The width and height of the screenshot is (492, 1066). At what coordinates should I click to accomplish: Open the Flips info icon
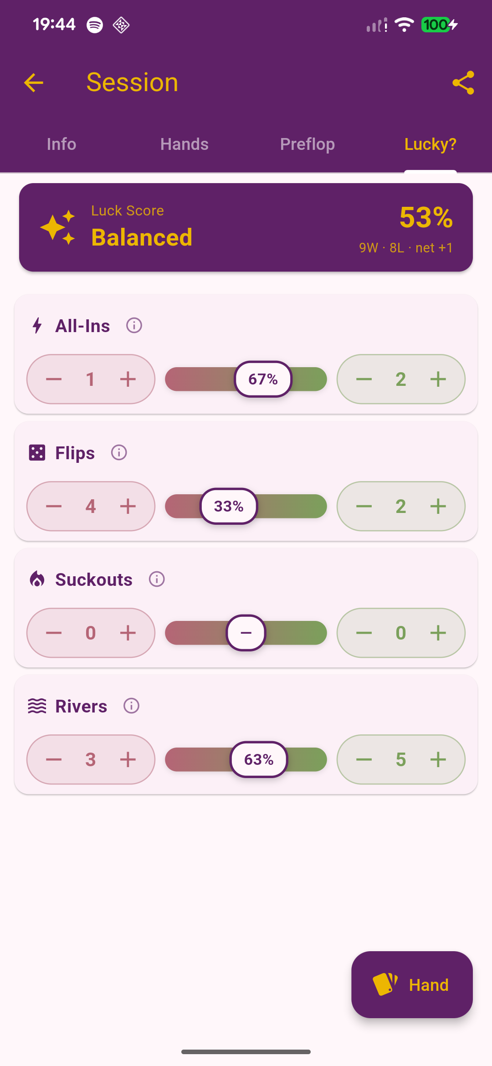pos(119,453)
